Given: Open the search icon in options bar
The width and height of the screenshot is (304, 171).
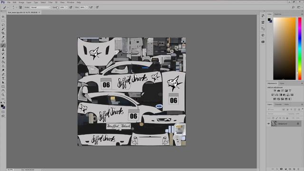Looking at the screenshot, I should (x=293, y=7).
